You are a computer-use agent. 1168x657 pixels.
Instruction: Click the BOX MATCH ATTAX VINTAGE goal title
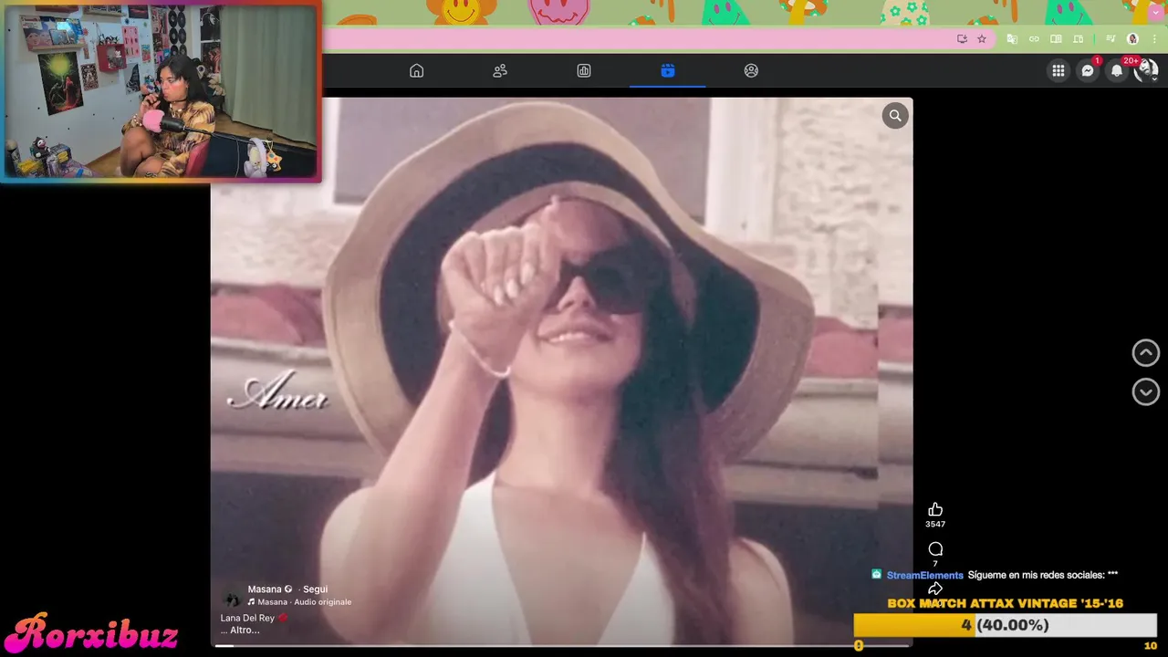tap(1005, 603)
